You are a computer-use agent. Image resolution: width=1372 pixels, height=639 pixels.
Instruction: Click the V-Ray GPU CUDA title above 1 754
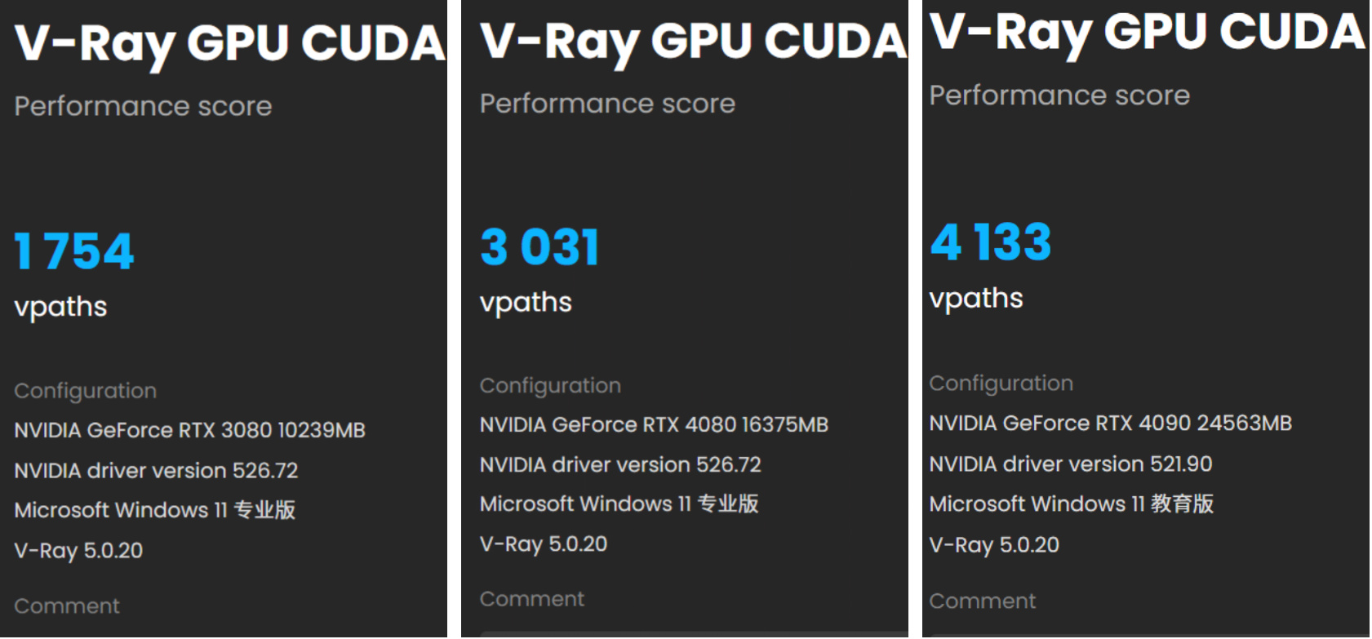[x=229, y=43]
